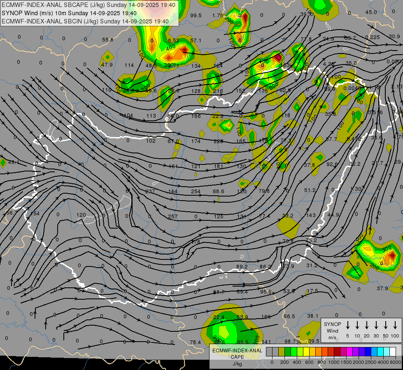Pick the dark red legend swatch after 1000
The height and width of the screenshot is (370, 403).
click(337, 352)
